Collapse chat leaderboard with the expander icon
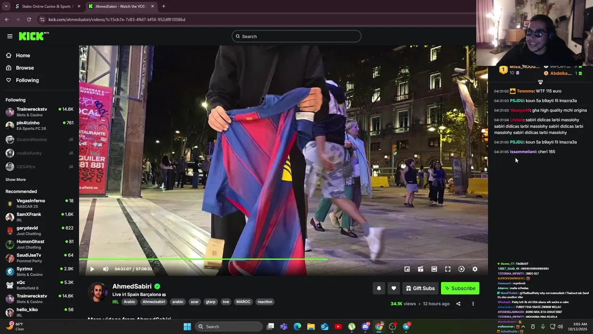This screenshot has height=334, width=593. (540, 82)
